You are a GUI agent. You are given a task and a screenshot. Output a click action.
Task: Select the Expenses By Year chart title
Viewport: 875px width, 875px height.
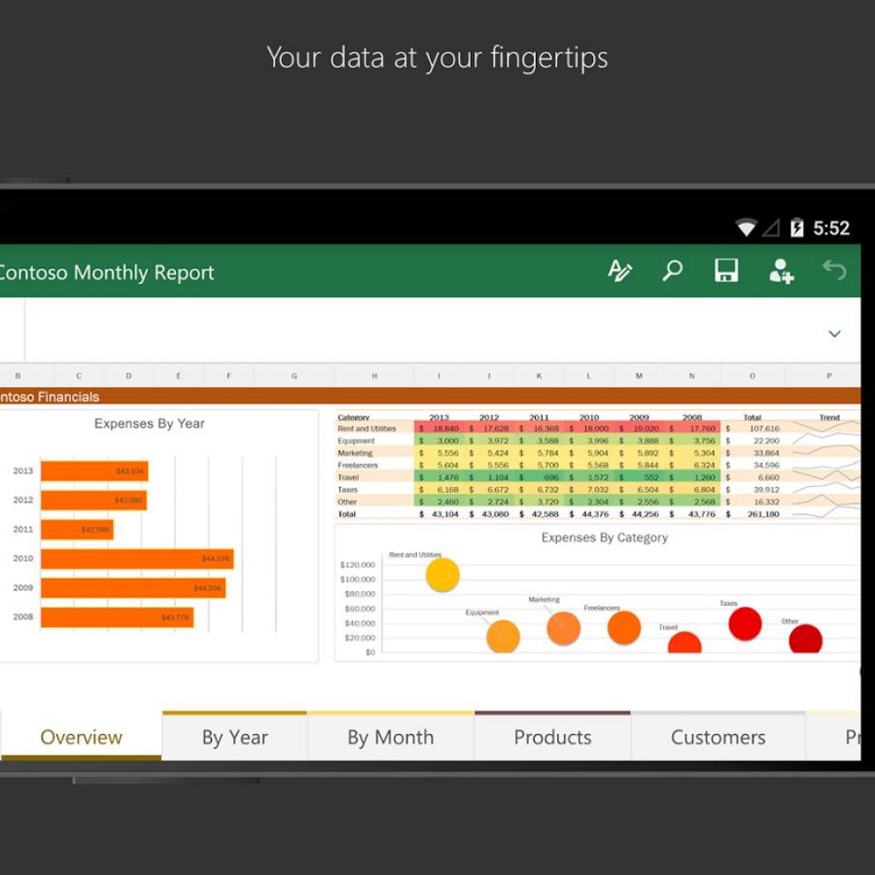[x=149, y=424]
